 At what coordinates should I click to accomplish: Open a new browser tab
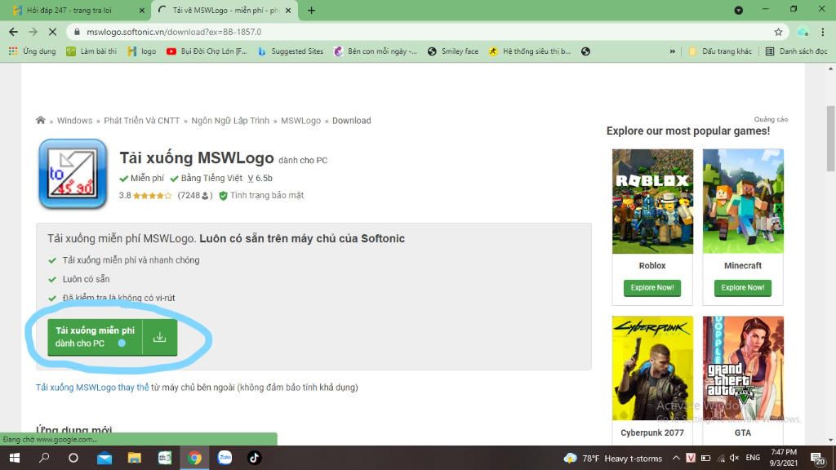pyautogui.click(x=311, y=10)
